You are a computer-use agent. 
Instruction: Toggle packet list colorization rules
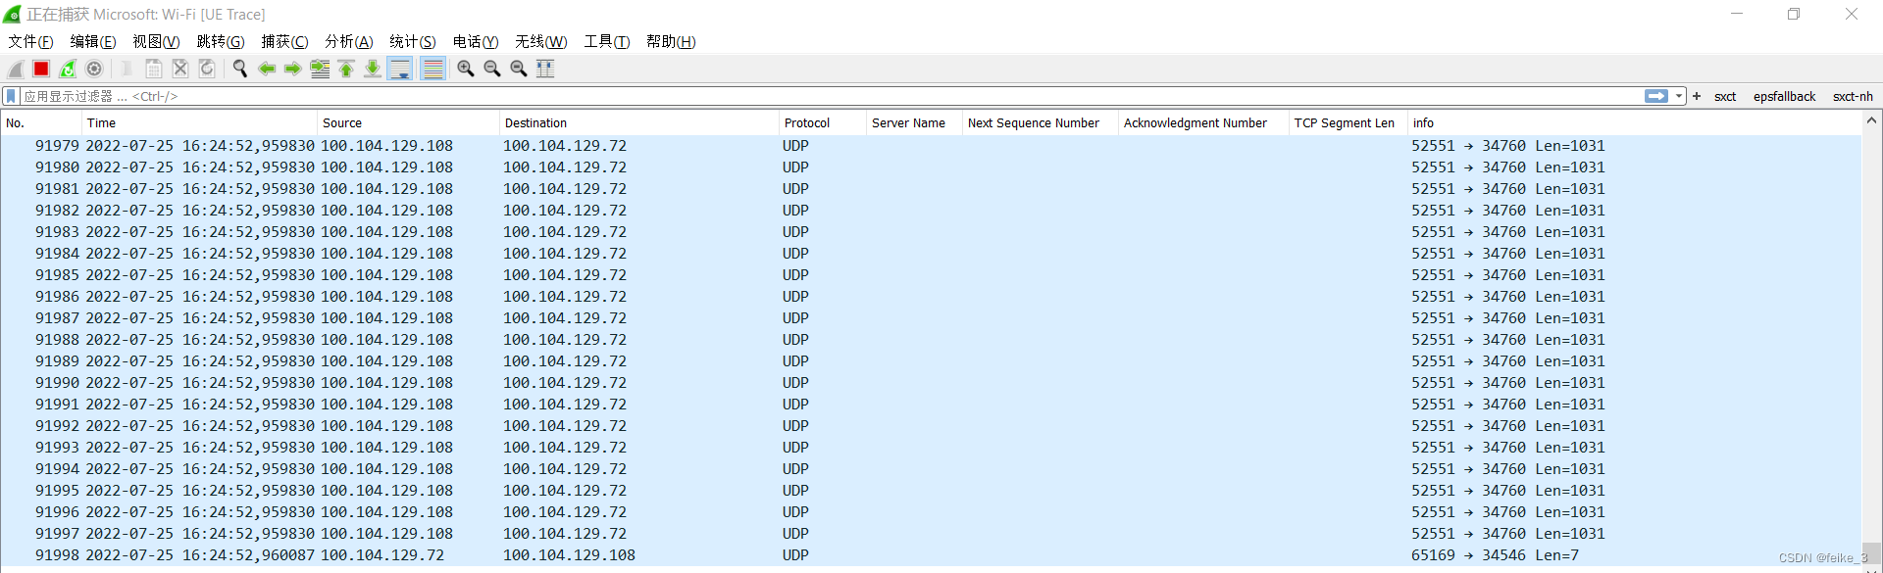(x=433, y=69)
